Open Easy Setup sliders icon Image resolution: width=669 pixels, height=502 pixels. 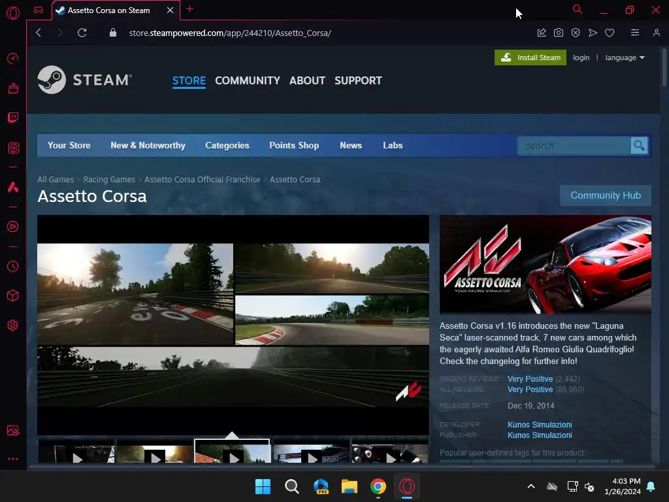coord(635,33)
